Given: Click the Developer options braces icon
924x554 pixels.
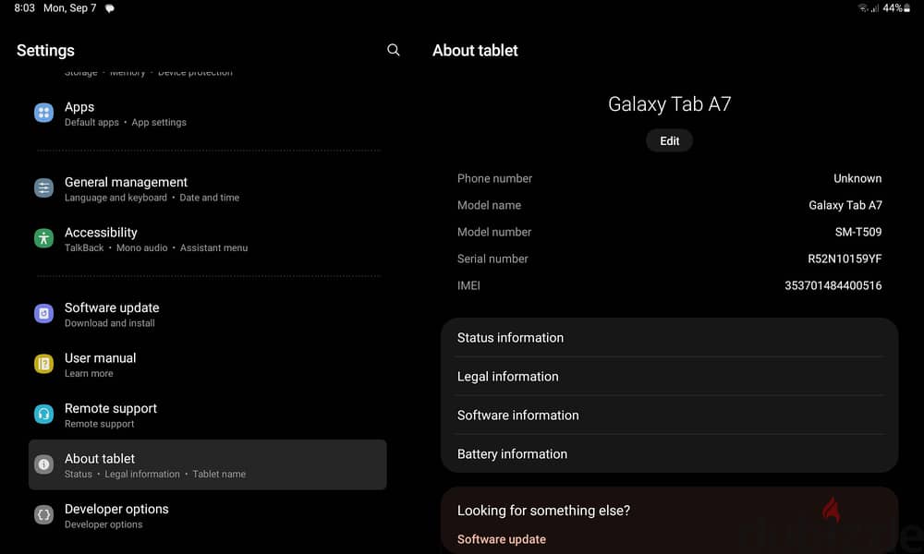Looking at the screenshot, I should [x=43, y=515].
